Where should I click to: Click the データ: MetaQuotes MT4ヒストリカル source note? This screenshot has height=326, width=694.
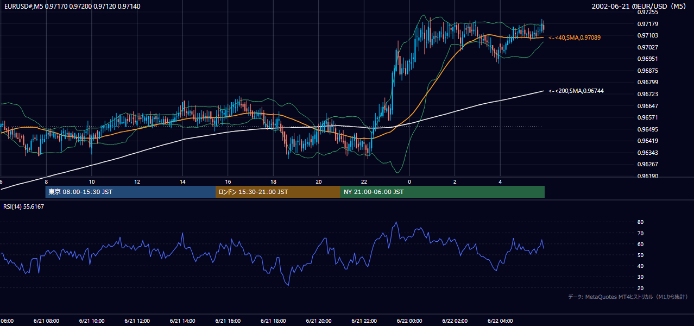(x=628, y=297)
